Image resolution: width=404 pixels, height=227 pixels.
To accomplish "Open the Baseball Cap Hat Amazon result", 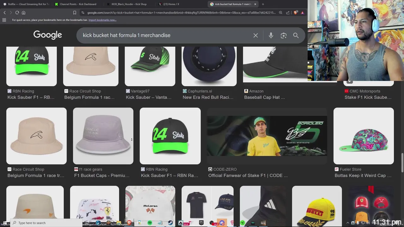I will coord(264,97).
